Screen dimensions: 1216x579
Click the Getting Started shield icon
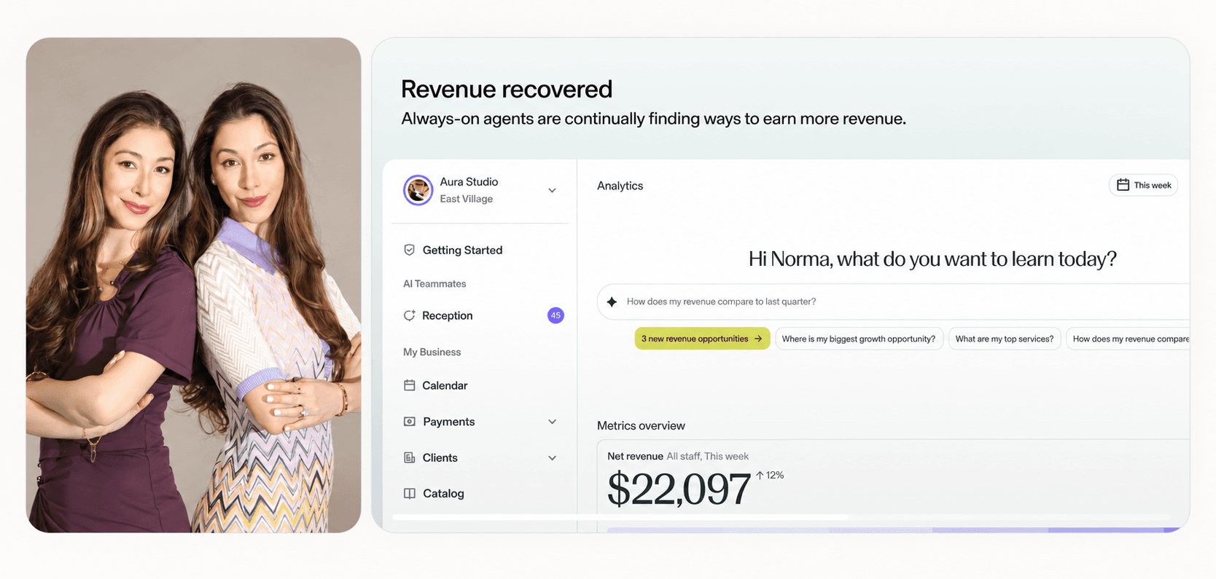[x=410, y=250]
